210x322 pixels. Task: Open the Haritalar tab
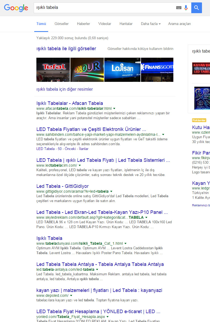[x=126, y=24]
